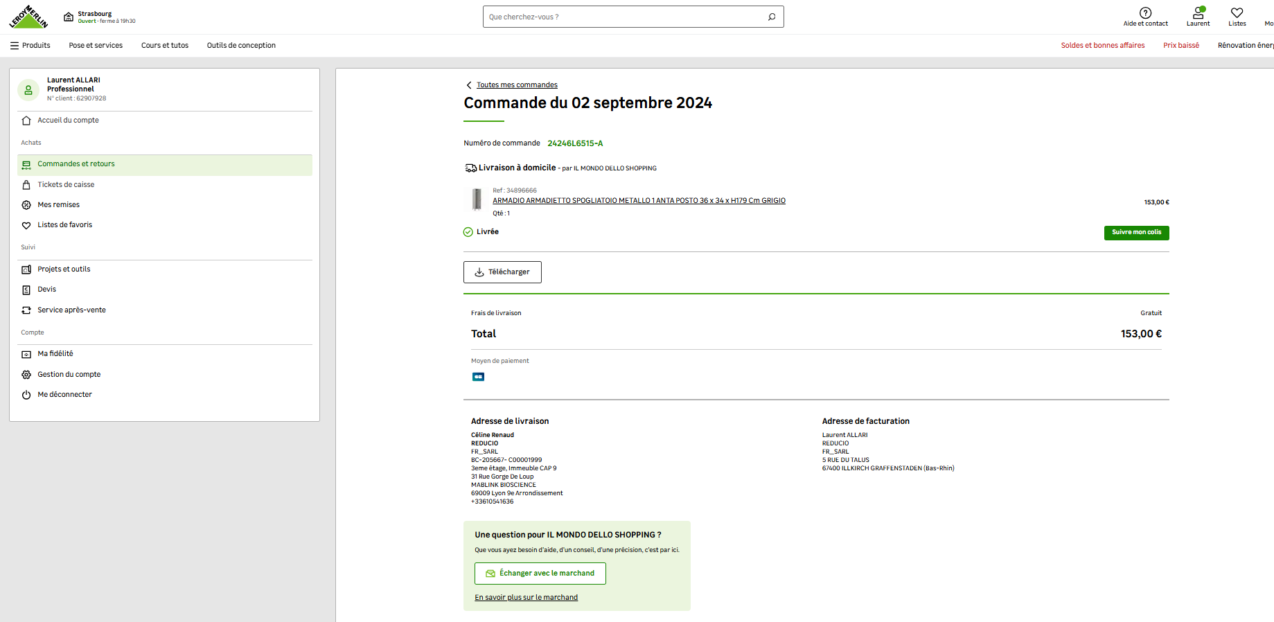Click the Strasbourg store icon
Viewport: 1274px width, 622px height.
pyautogui.click(x=69, y=17)
